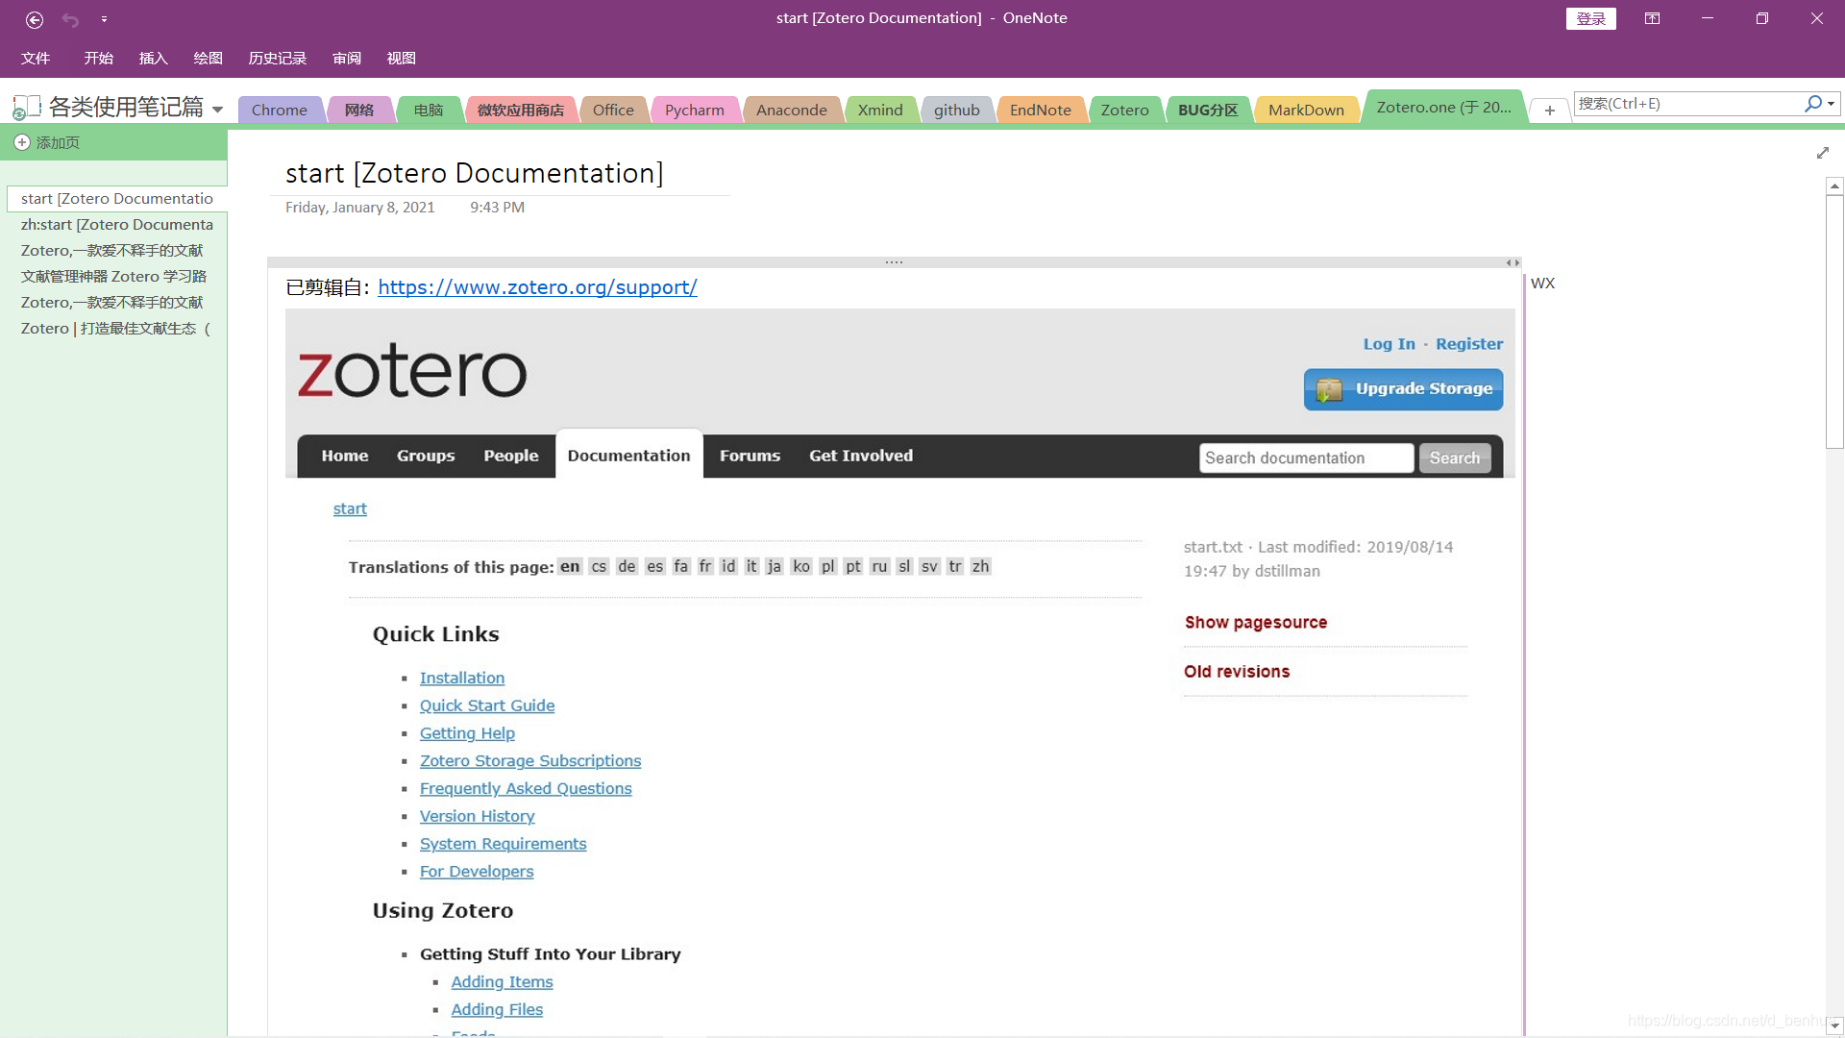Switch to the EndNote section tab
The image size is (1845, 1038).
point(1040,110)
